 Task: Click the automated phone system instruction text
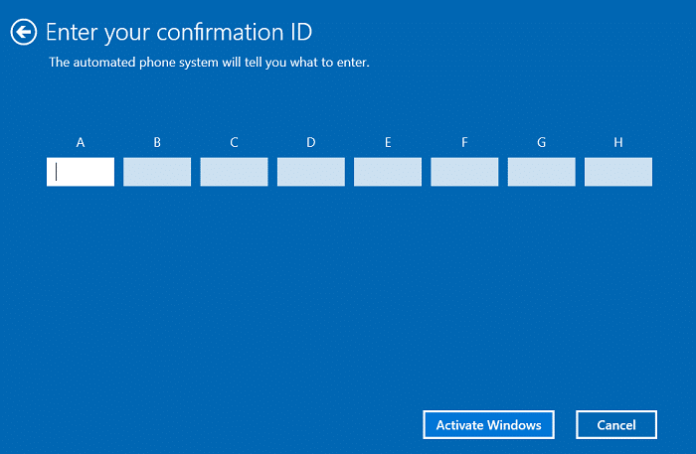[x=209, y=63]
